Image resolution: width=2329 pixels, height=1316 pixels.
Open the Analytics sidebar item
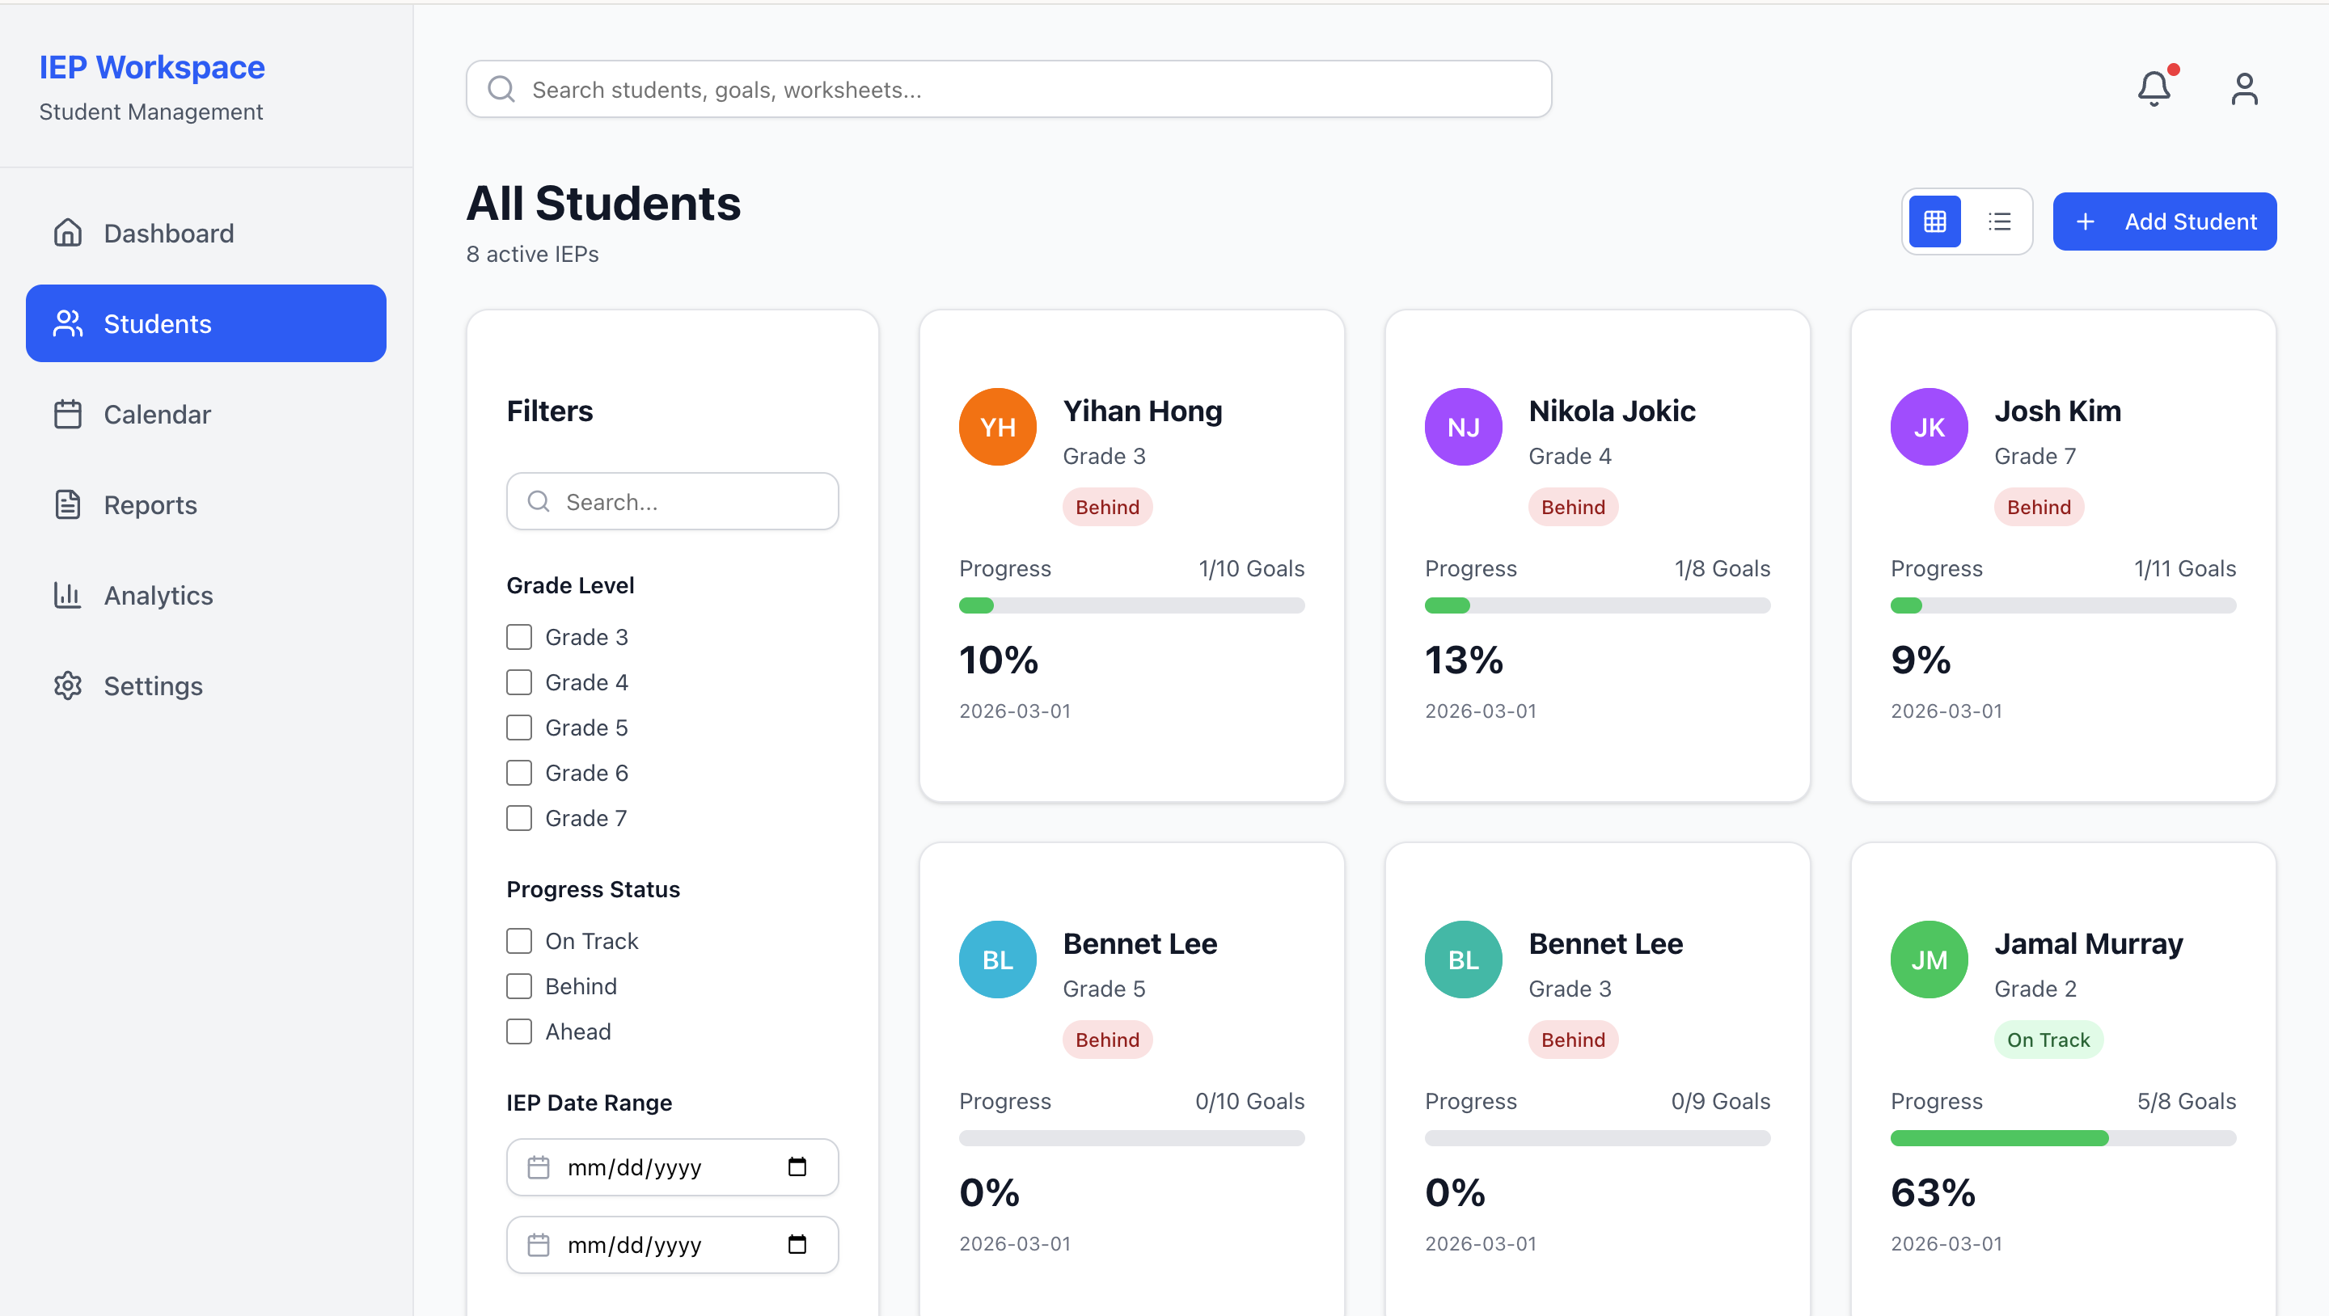pyautogui.click(x=159, y=595)
